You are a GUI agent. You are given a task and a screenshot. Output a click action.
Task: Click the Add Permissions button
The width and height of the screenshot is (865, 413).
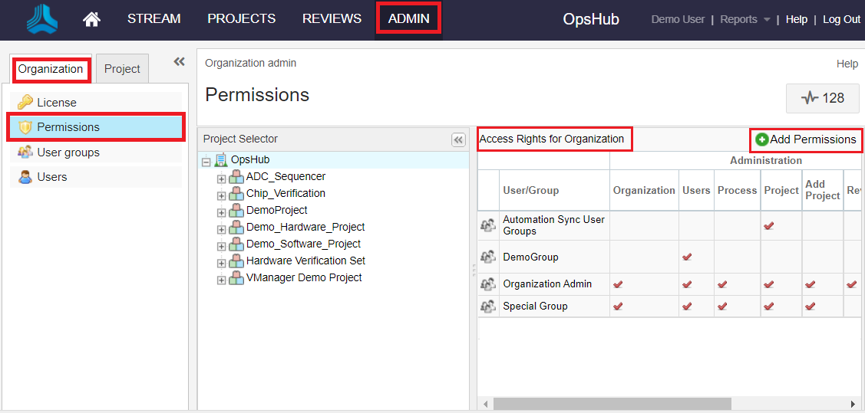click(805, 139)
